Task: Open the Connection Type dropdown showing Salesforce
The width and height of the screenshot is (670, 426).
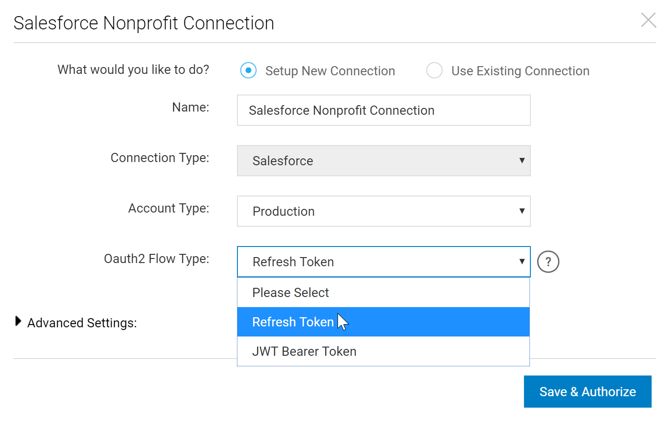Action: (384, 161)
